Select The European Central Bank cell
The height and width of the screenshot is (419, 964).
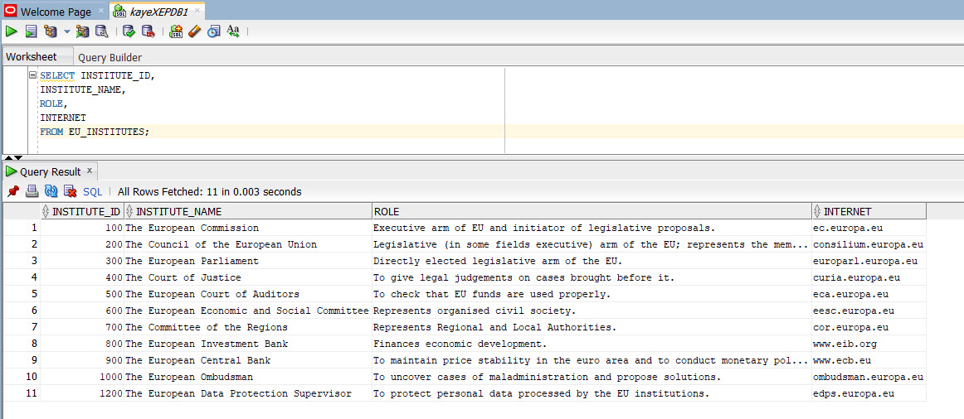[248, 361]
